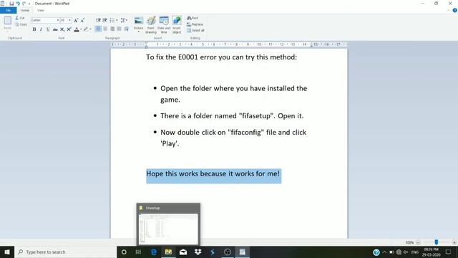Shrink the font size

coord(82,20)
